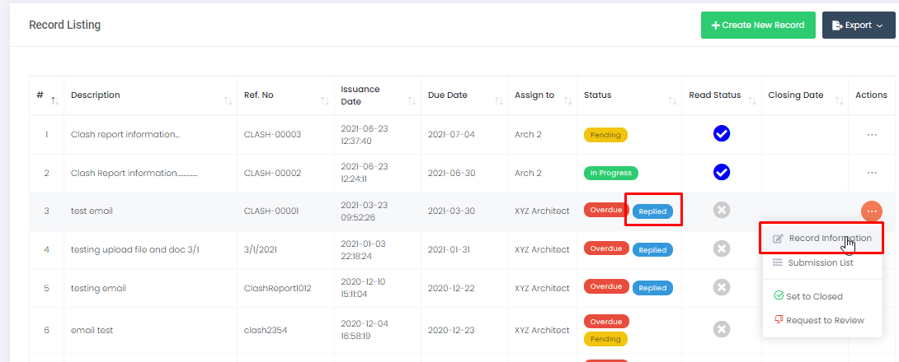
Task: Choose Request to Review menu option
Action: (824, 320)
